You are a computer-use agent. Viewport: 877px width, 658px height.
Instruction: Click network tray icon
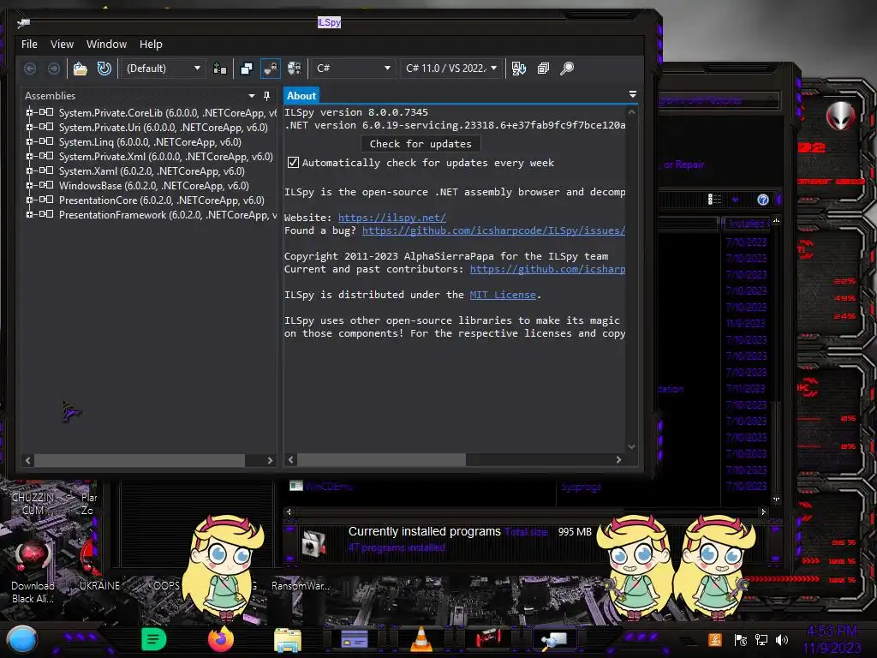(761, 640)
